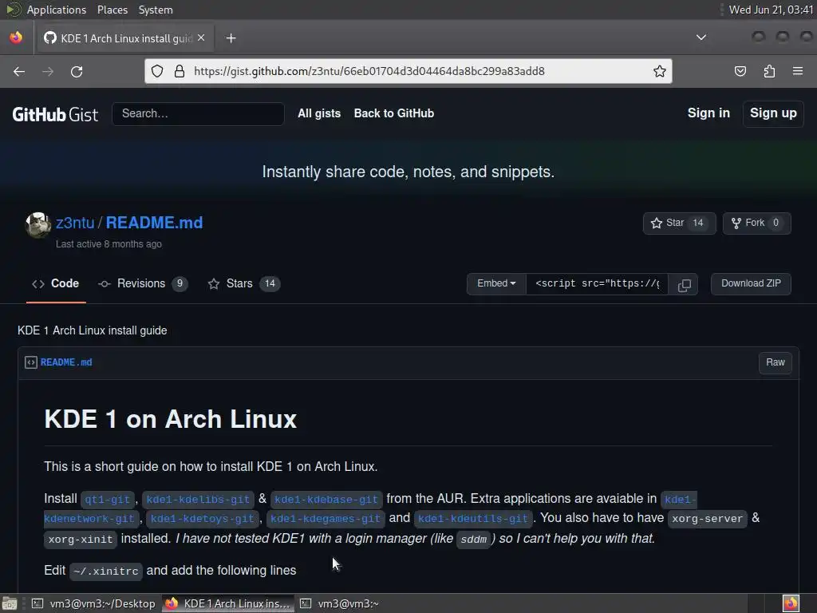
Task: Go back with the browser back arrow
Action: (19, 71)
